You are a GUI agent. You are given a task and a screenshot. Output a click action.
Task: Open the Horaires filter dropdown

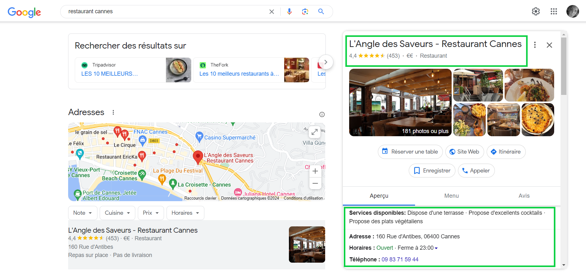point(185,213)
